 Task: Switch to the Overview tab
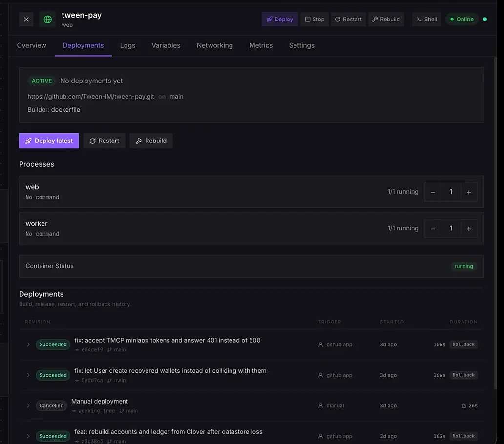tap(31, 45)
